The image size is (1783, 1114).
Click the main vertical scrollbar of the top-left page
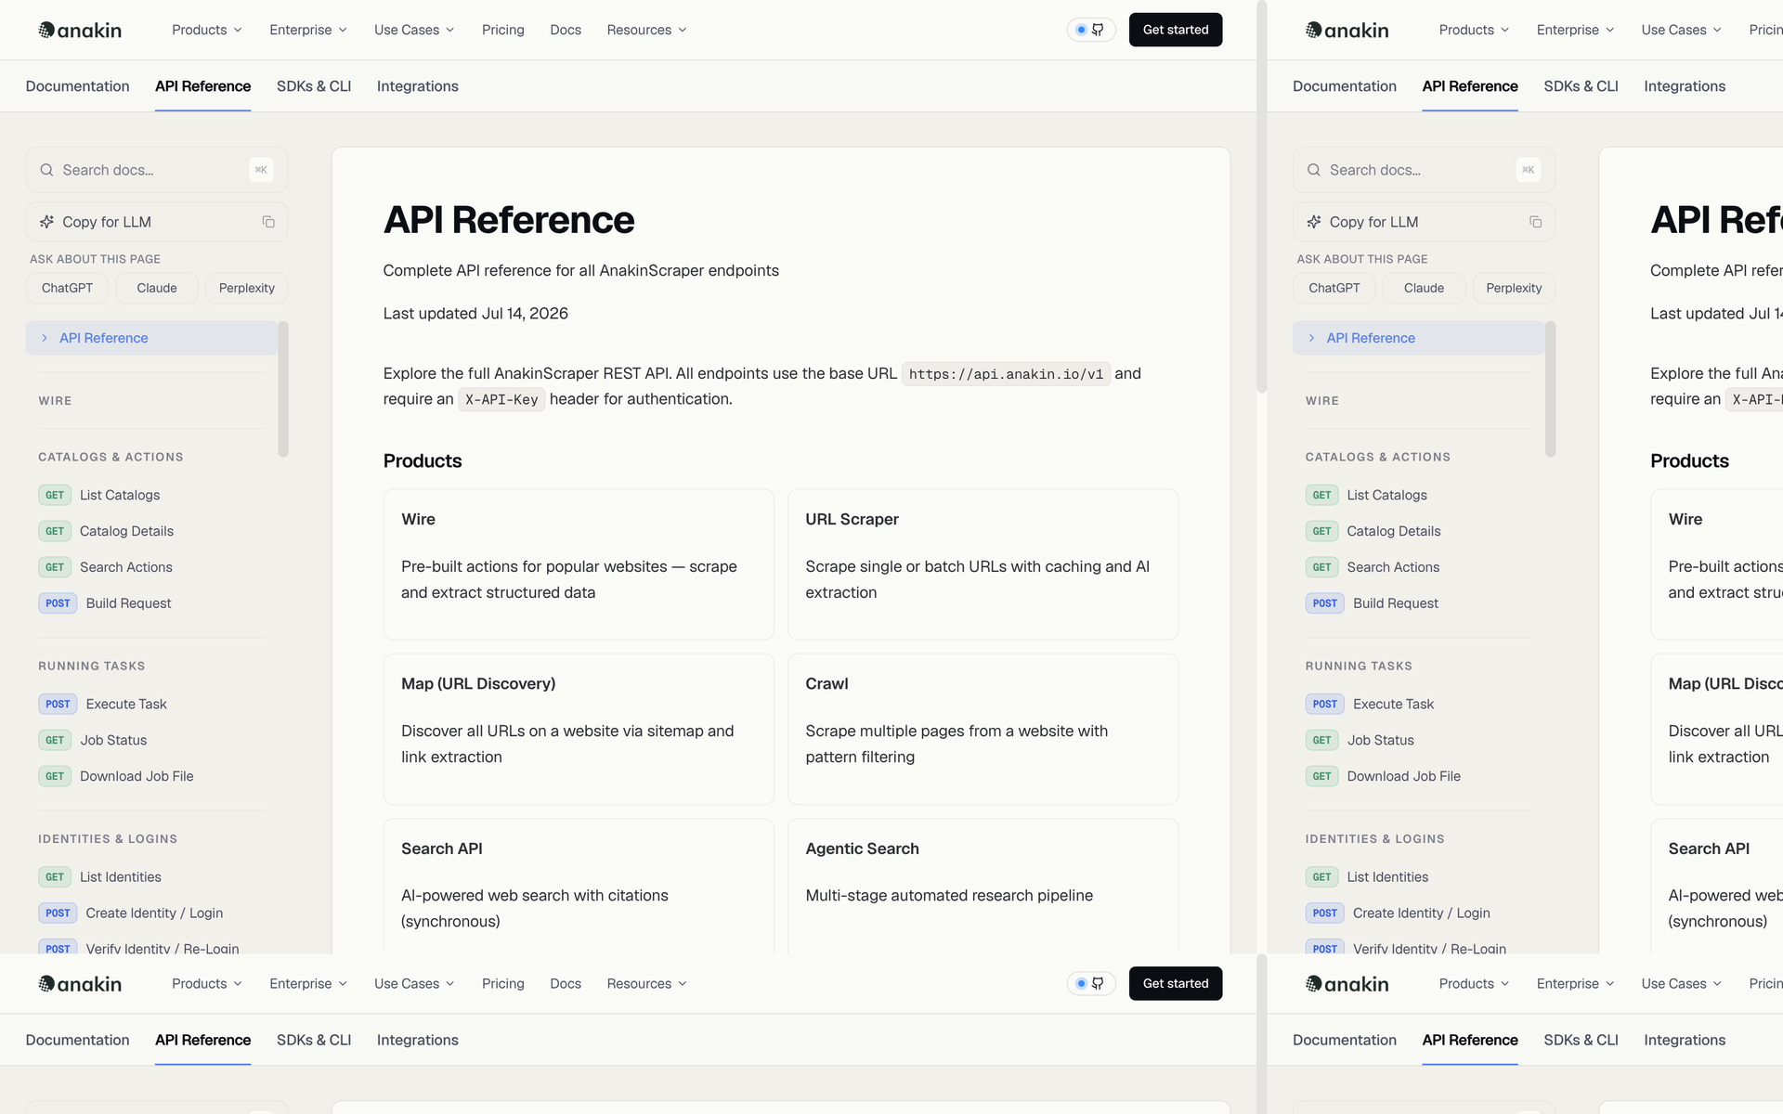coord(1261,197)
